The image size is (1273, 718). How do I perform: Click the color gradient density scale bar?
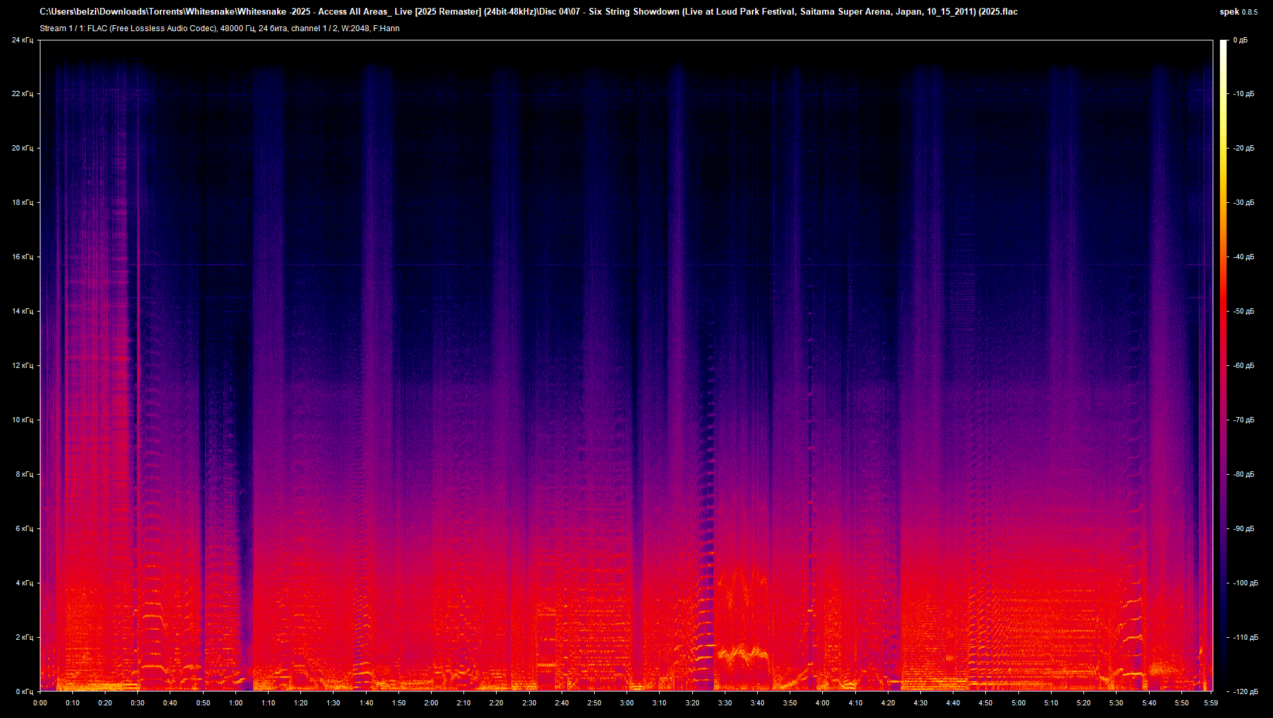point(1223,365)
